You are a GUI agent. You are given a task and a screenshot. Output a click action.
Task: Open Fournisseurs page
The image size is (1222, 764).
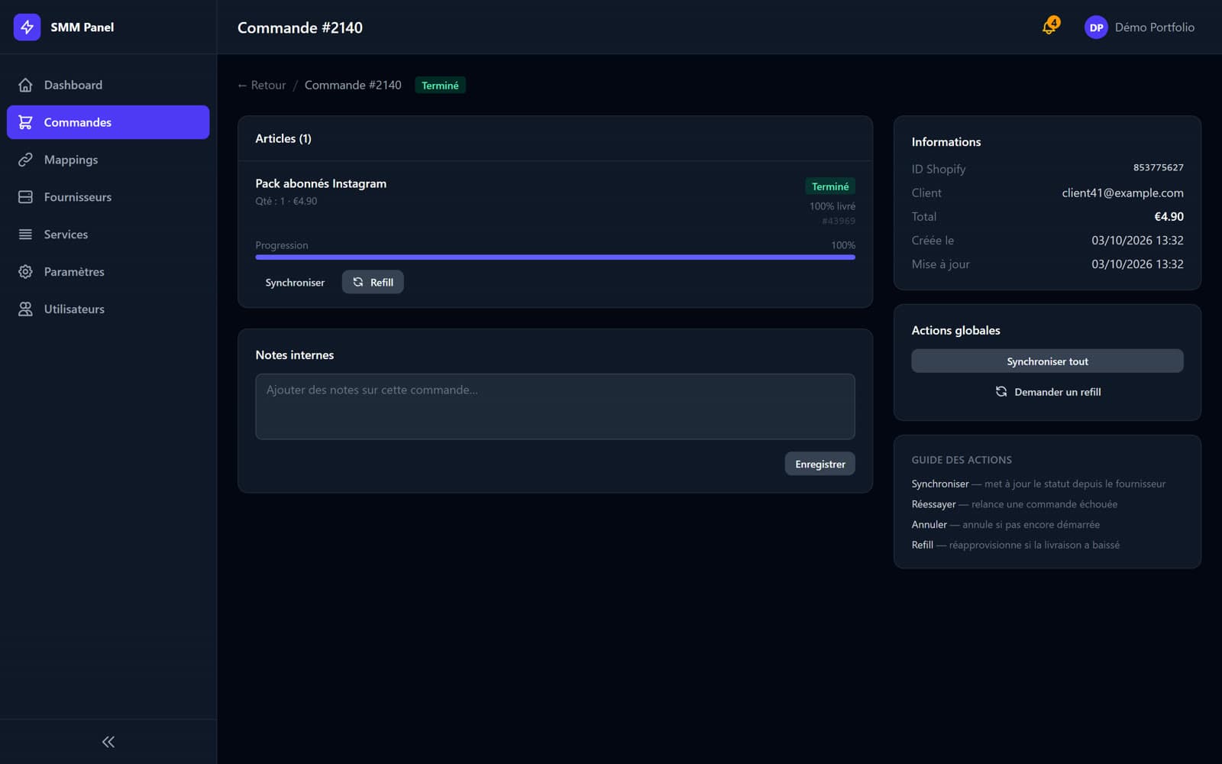108,197
